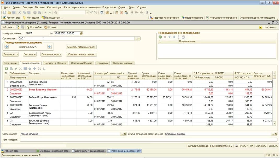280x158 pixels.
Task: Open the Сервис menu
Action: click(x=122, y=8)
